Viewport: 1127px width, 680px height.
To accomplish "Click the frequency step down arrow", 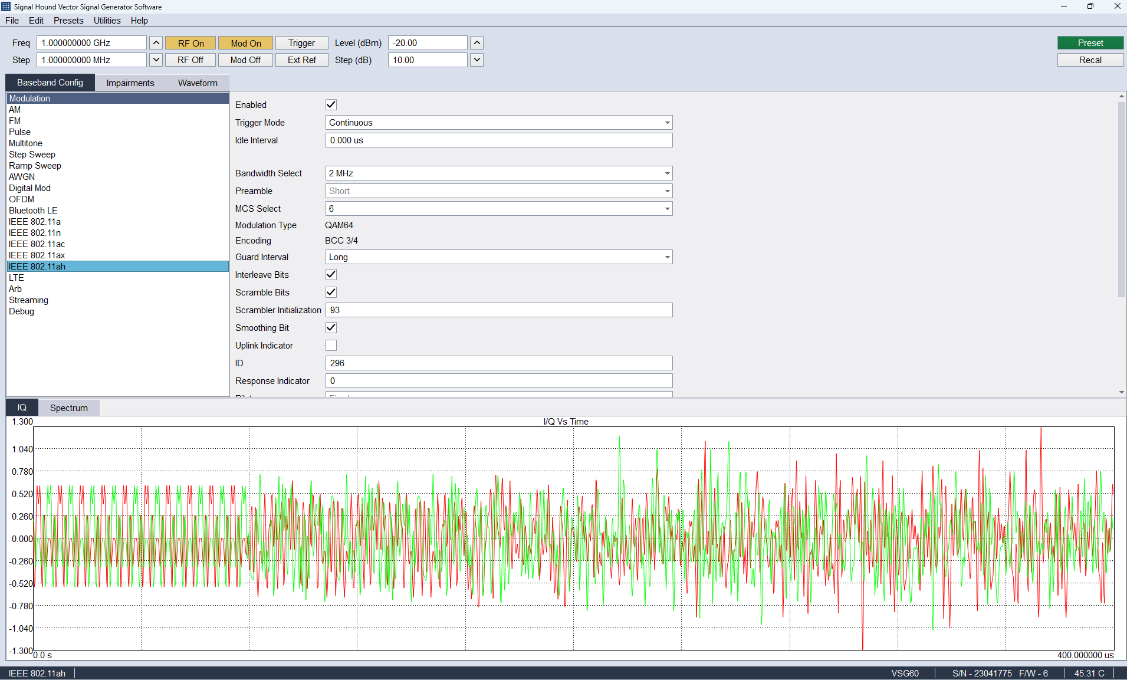I will point(156,60).
